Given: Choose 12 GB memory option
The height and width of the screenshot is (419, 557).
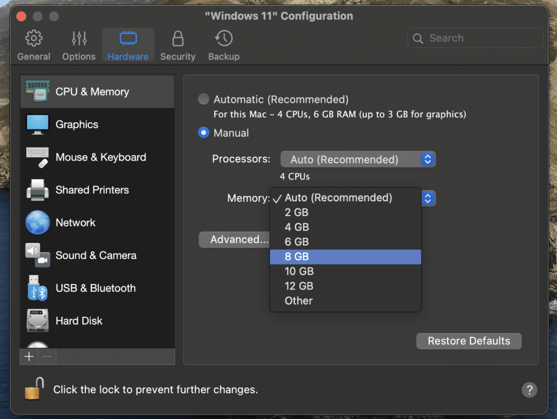Looking at the screenshot, I should (345, 286).
